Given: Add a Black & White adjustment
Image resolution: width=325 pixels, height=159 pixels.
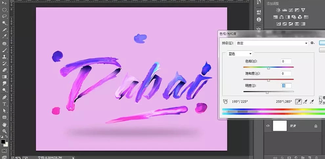Looking at the screenshot, I should (288, 17).
